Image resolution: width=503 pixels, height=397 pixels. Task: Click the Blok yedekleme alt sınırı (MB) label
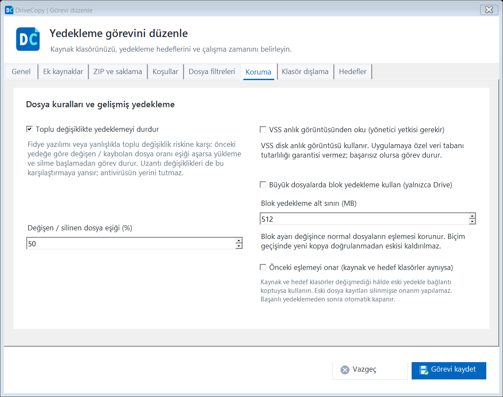coord(309,203)
